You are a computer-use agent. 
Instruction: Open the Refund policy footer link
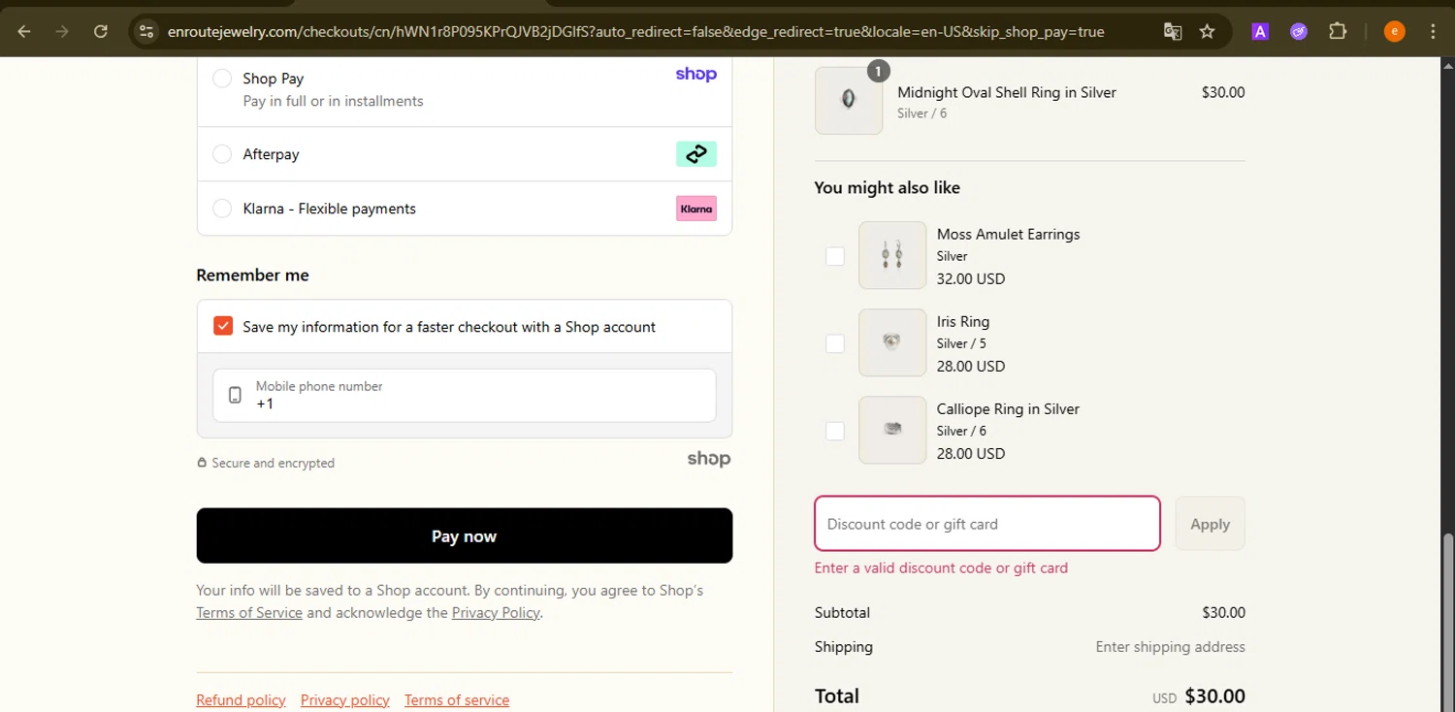coord(241,699)
